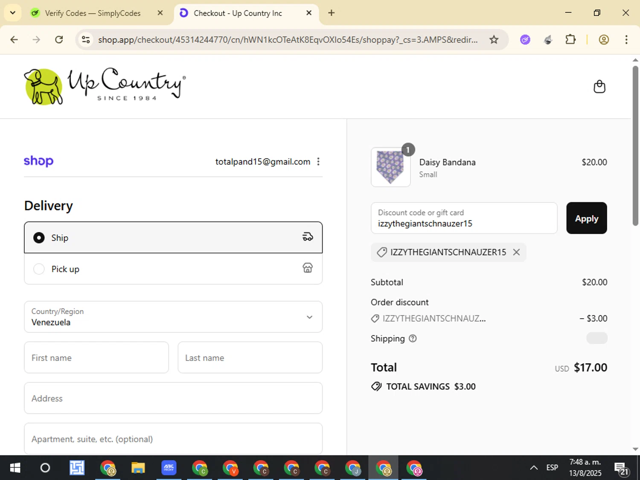Click the browser address bar URL
This screenshot has width=640, height=480.
click(x=288, y=40)
